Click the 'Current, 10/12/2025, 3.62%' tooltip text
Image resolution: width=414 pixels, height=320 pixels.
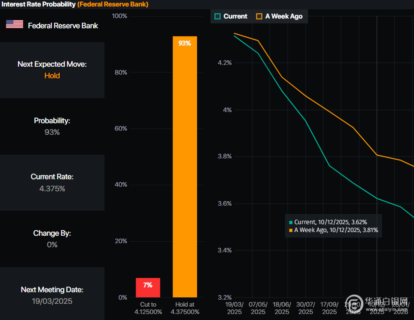[331, 222]
